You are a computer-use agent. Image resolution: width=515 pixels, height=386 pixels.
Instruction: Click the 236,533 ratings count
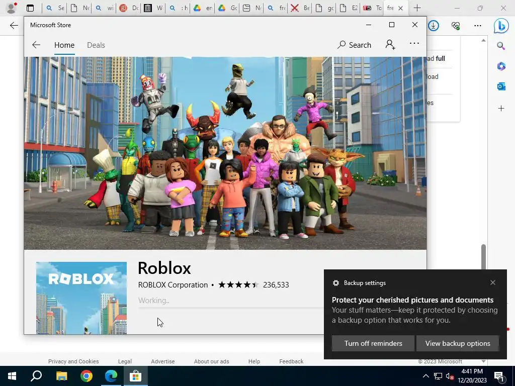click(276, 284)
